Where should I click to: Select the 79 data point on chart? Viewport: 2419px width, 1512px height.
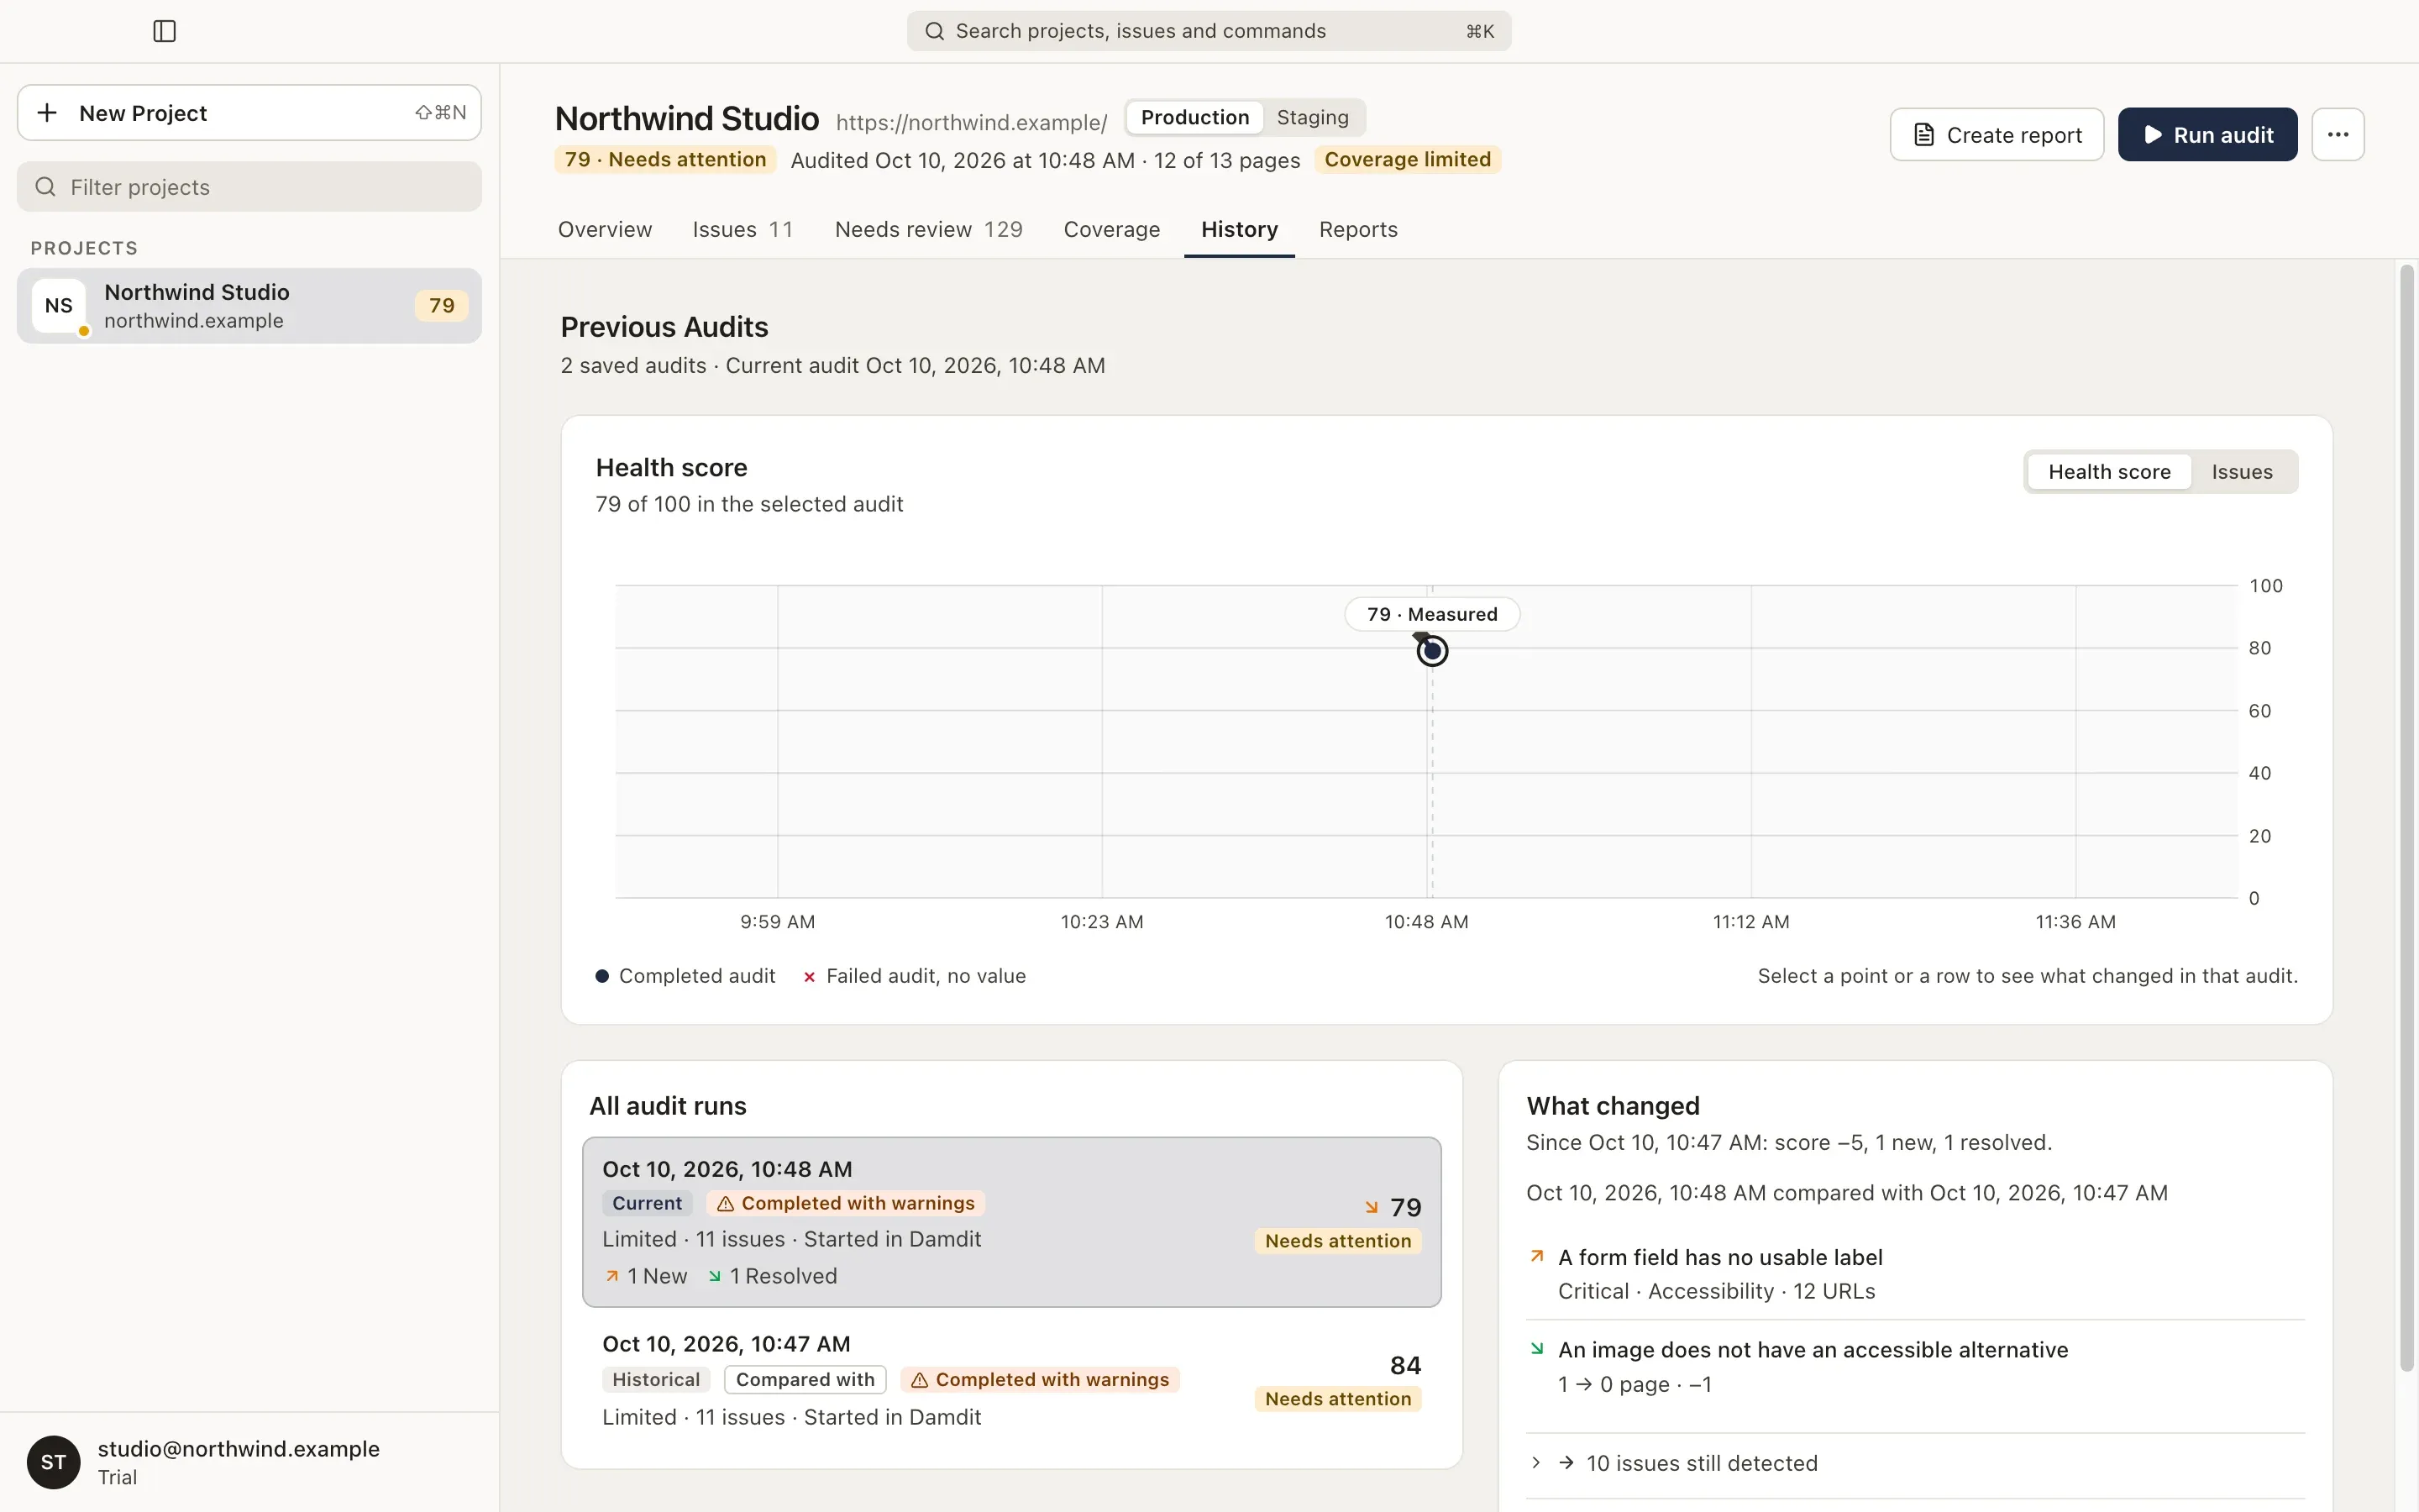click(1432, 651)
